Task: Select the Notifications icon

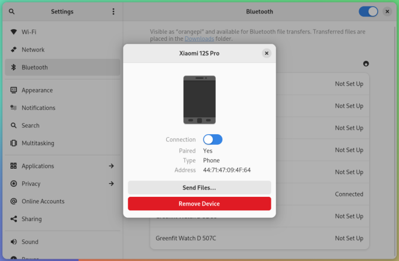Action: point(13,107)
